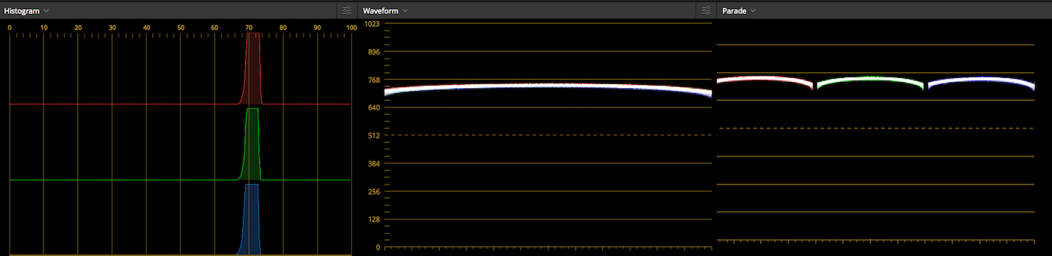Image resolution: width=1052 pixels, height=256 pixels.
Task: Click the green trace in the Parade scope
Action: tap(870, 79)
